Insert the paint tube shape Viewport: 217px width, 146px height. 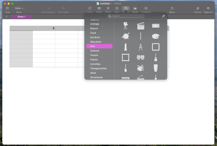tap(126, 47)
